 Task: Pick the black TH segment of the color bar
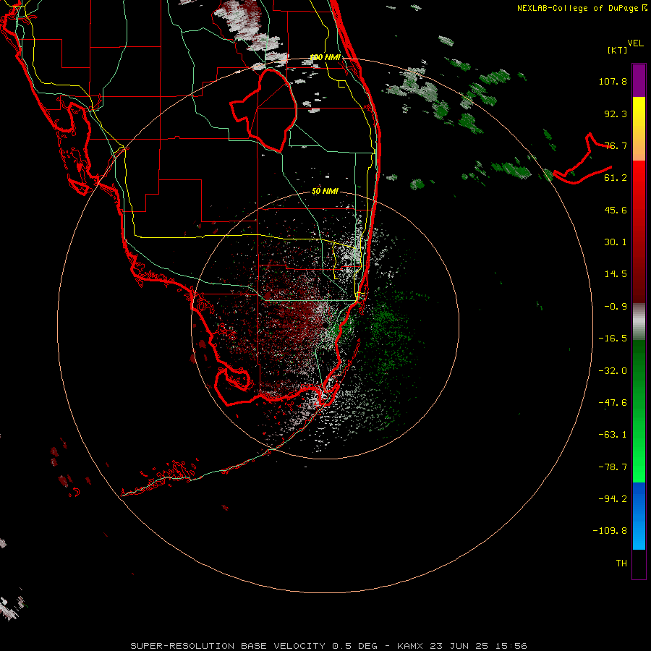coord(639,564)
